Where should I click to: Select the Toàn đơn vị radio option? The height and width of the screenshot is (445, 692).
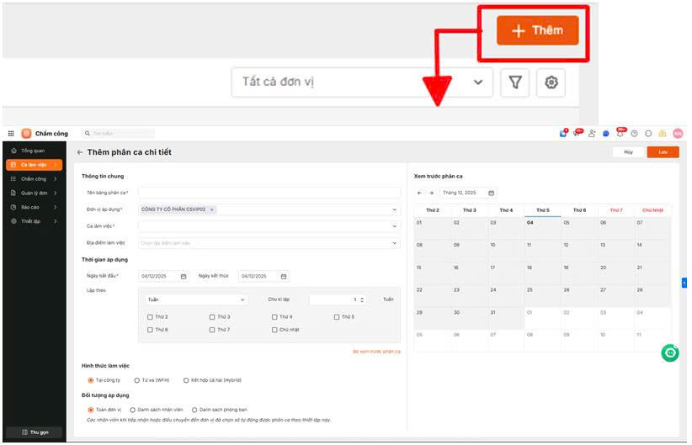[x=90, y=411]
